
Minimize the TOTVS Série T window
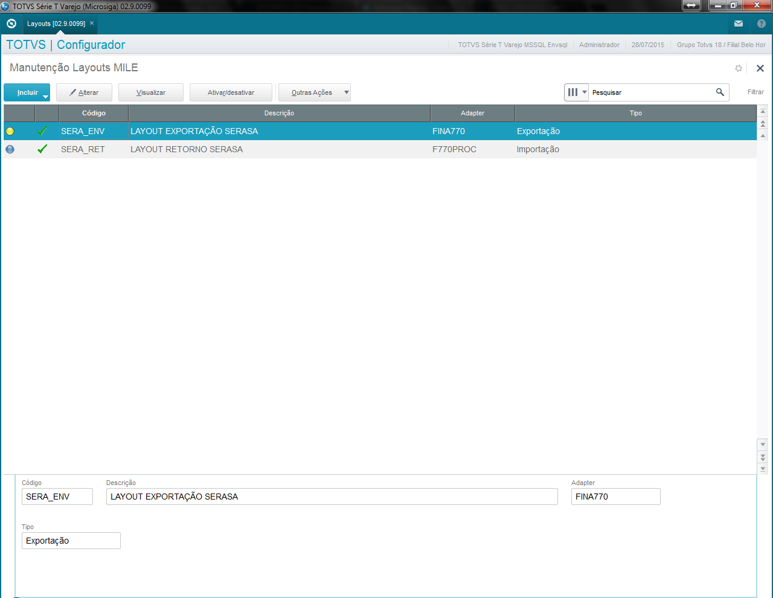pos(717,5)
